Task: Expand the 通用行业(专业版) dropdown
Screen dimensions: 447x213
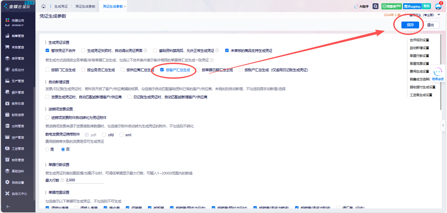Action: pos(439,15)
